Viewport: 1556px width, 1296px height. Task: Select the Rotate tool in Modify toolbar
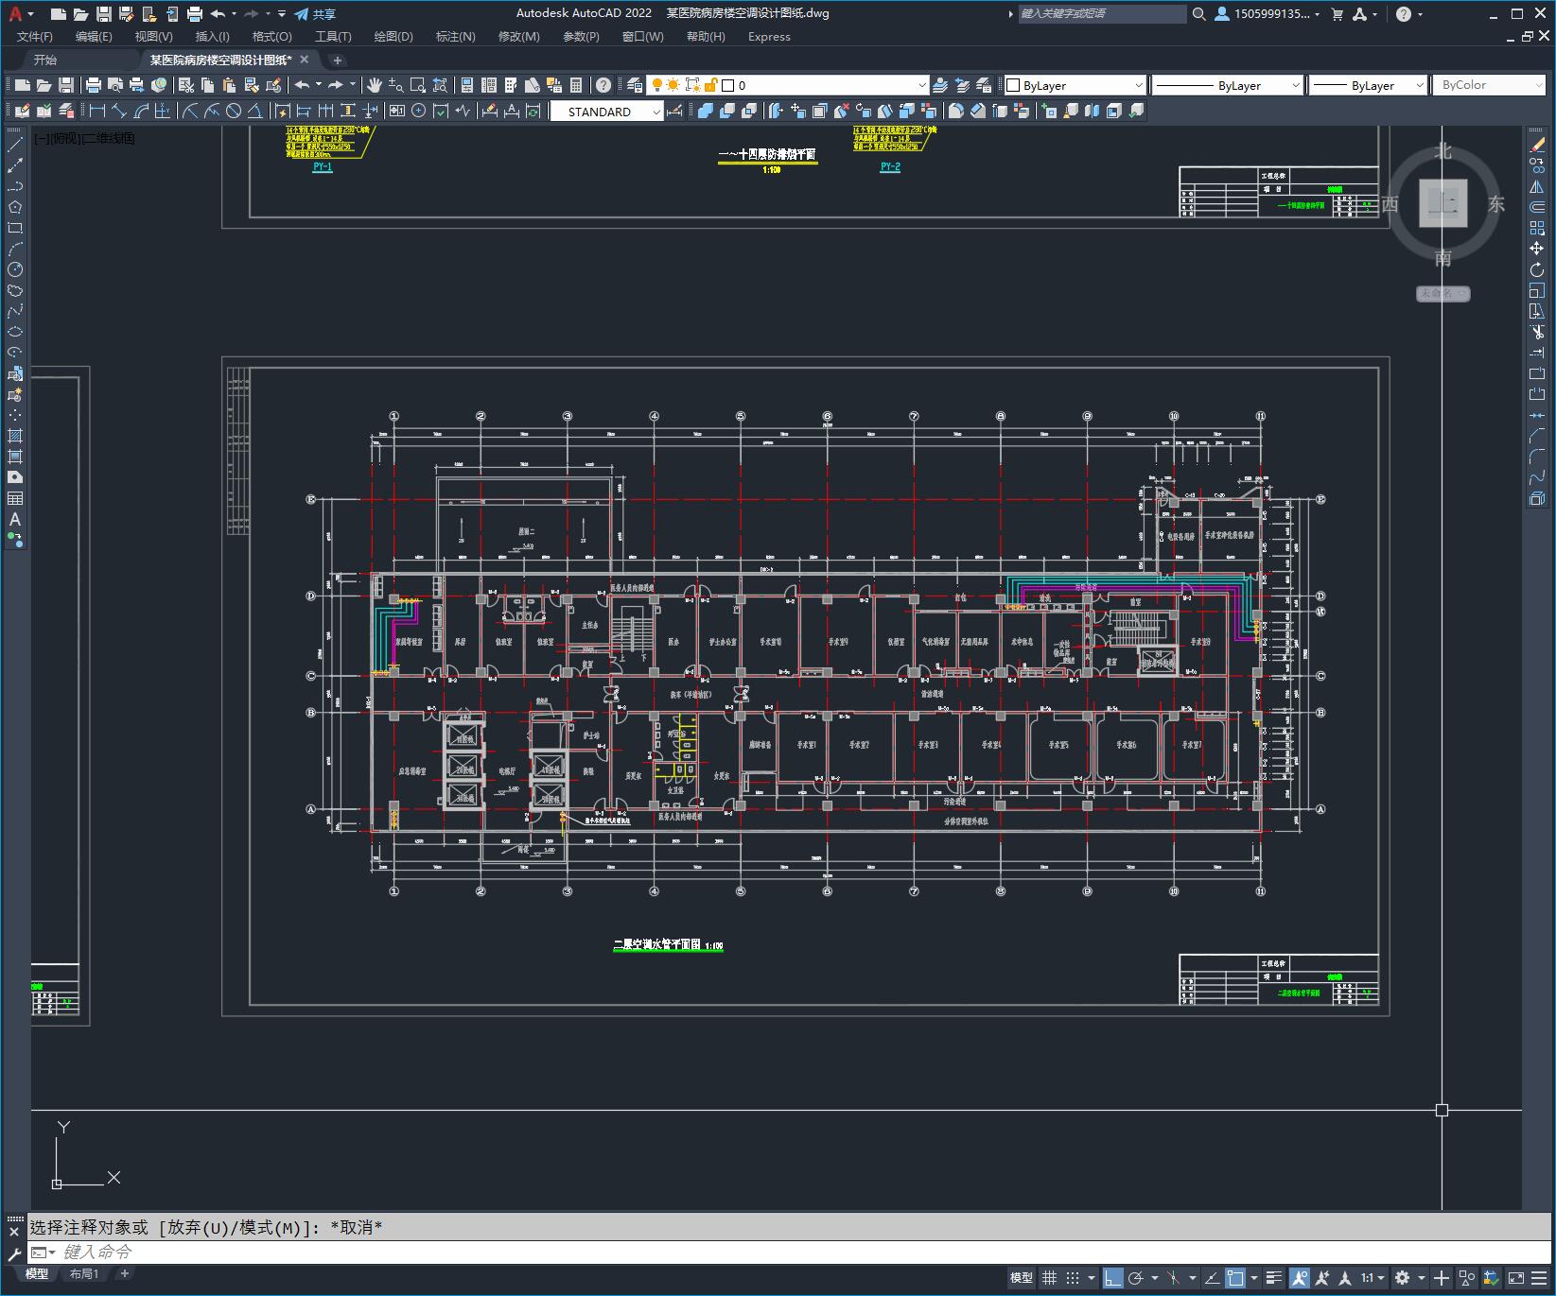pyautogui.click(x=1537, y=269)
